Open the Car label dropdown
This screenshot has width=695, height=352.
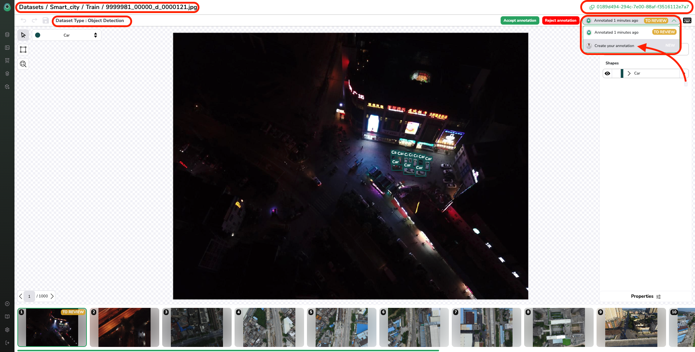67,35
